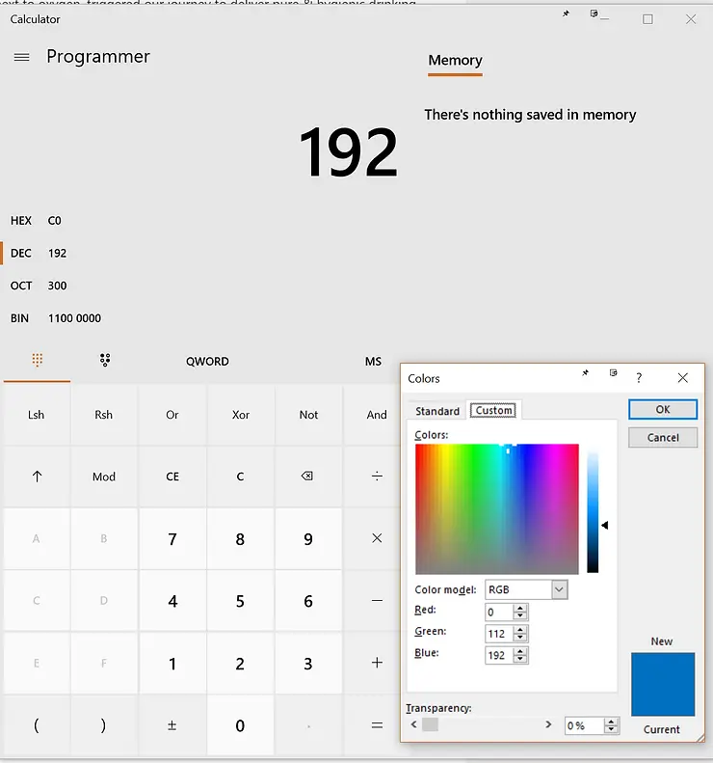This screenshot has height=763, width=713.
Task: Click the Rsh key
Action: click(103, 415)
